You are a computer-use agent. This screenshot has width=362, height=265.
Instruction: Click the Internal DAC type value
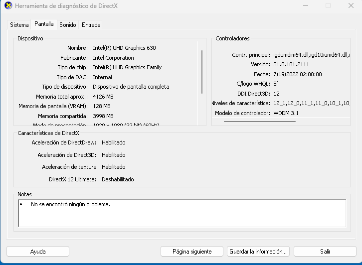(x=103, y=77)
